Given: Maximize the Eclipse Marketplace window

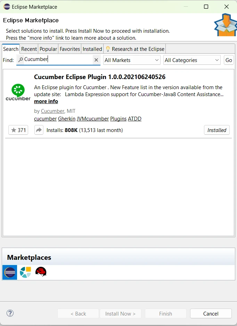Looking at the screenshot, I should coord(206,7).
